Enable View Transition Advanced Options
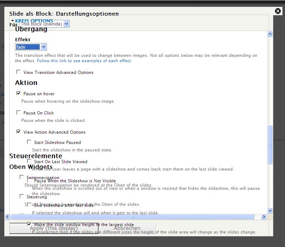Viewport: 285px width, 247px height. tap(18, 72)
